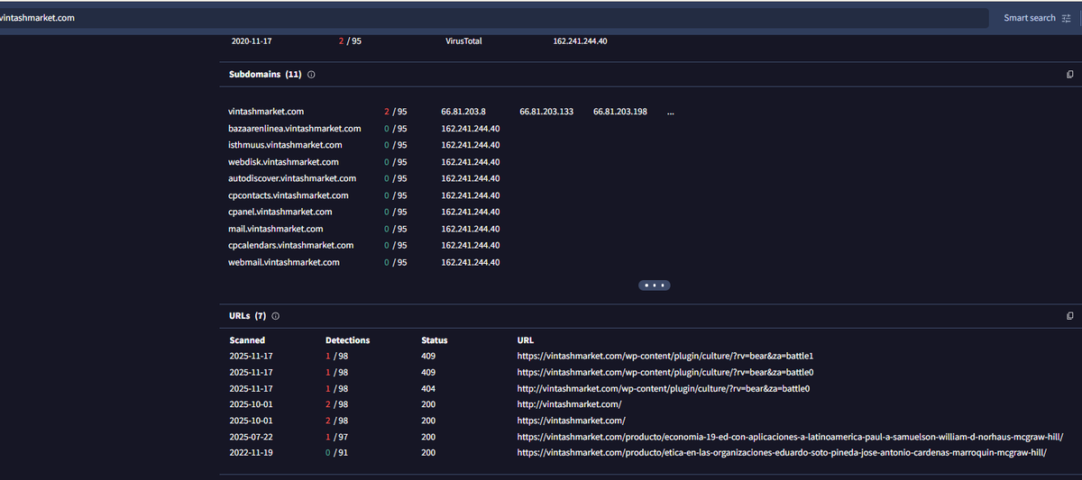Screen dimensions: 1082x480
Task: Open subdomain autodiscover.vintashmarket.com
Action: 292,178
